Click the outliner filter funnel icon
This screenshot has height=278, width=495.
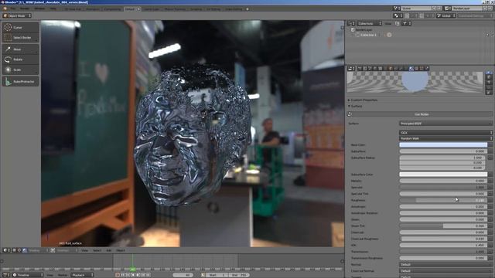[406, 23]
